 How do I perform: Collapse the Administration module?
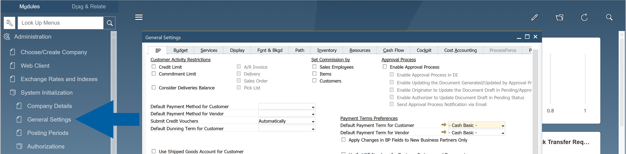33,37
